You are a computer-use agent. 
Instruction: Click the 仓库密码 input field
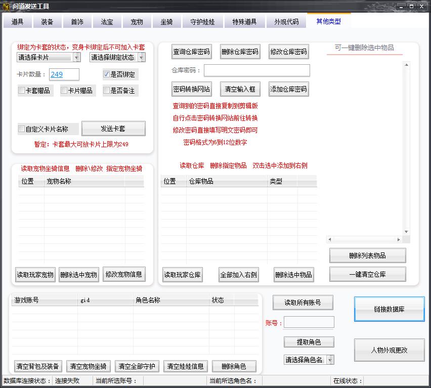click(x=256, y=70)
